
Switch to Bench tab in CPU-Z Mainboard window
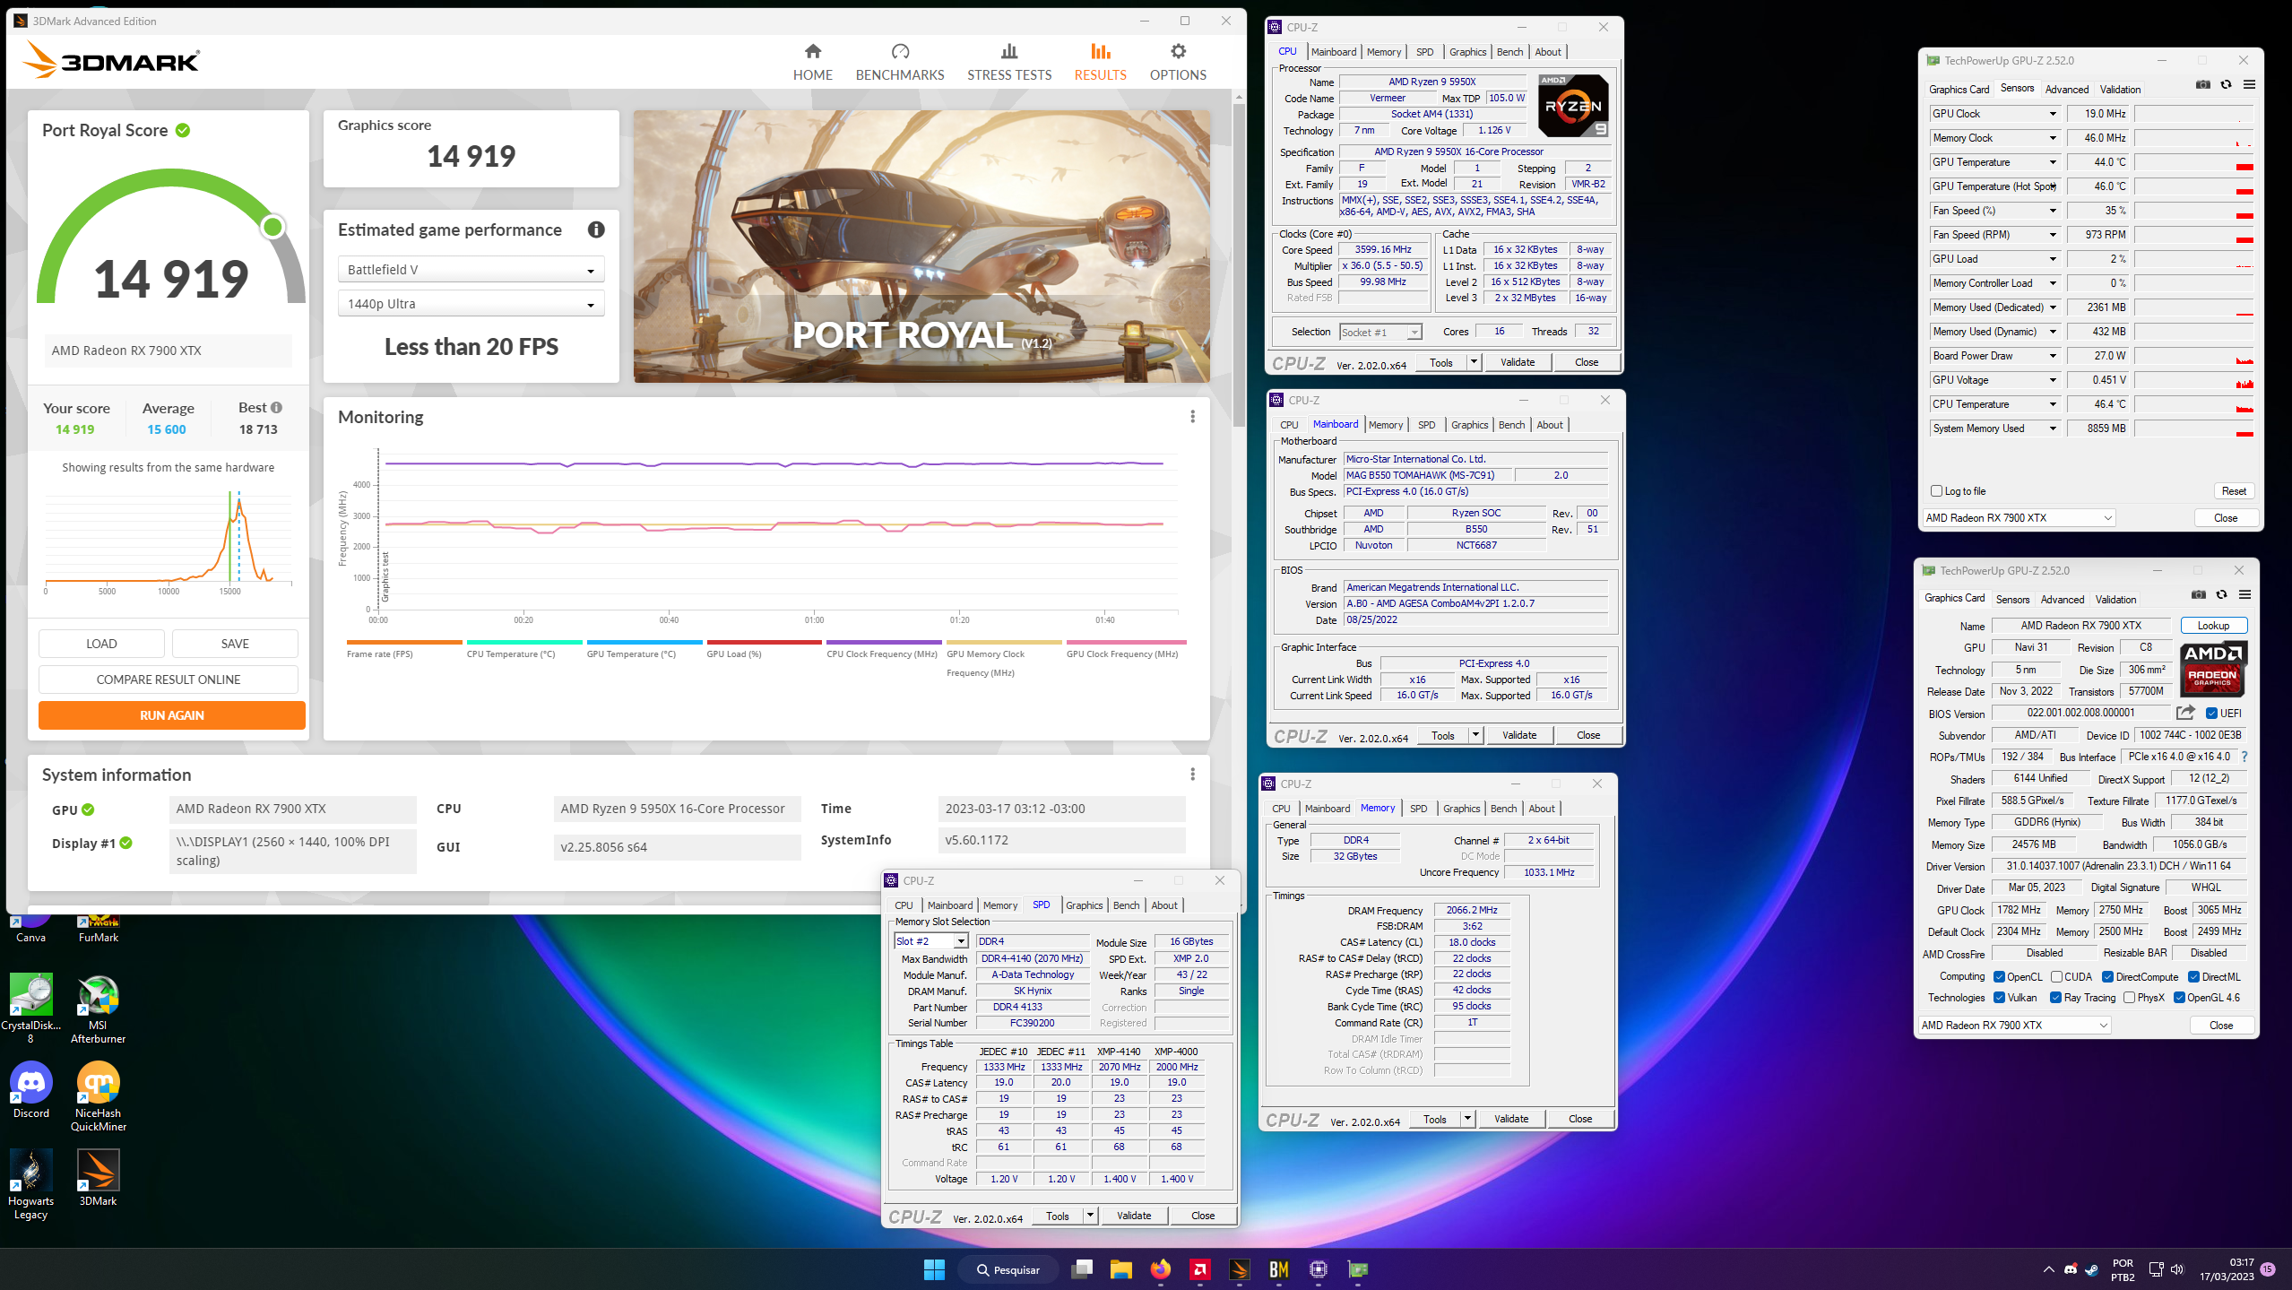point(1511,425)
